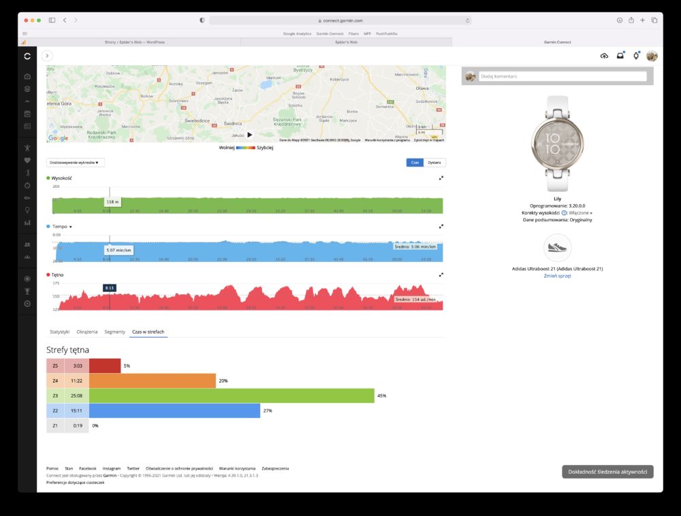Click the Garmin Connect logo in sidebar
The height and width of the screenshot is (516, 681).
coord(27,56)
